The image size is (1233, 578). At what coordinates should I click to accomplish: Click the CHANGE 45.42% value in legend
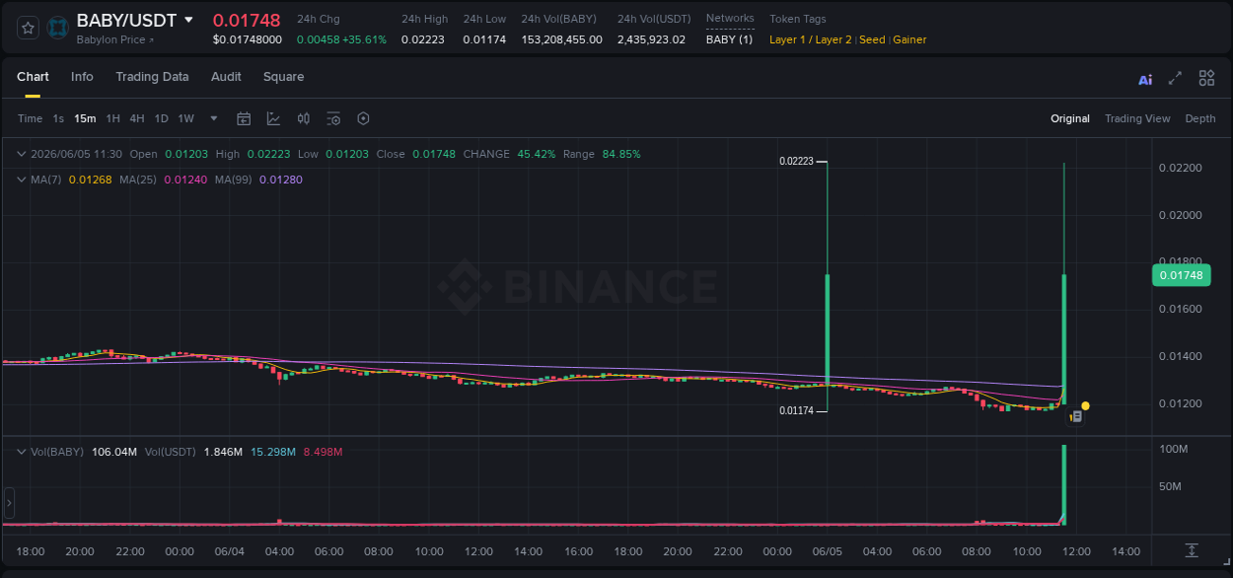point(537,154)
